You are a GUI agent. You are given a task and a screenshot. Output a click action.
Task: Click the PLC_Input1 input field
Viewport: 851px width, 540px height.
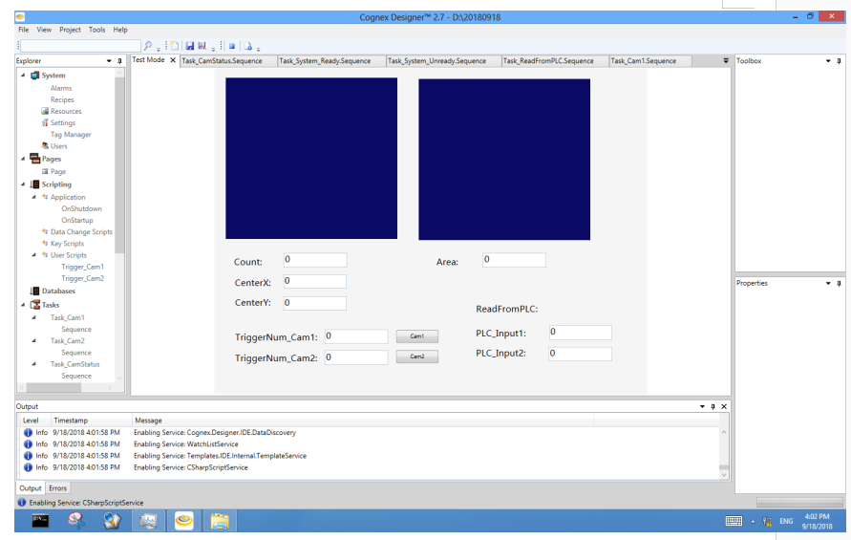coord(580,333)
